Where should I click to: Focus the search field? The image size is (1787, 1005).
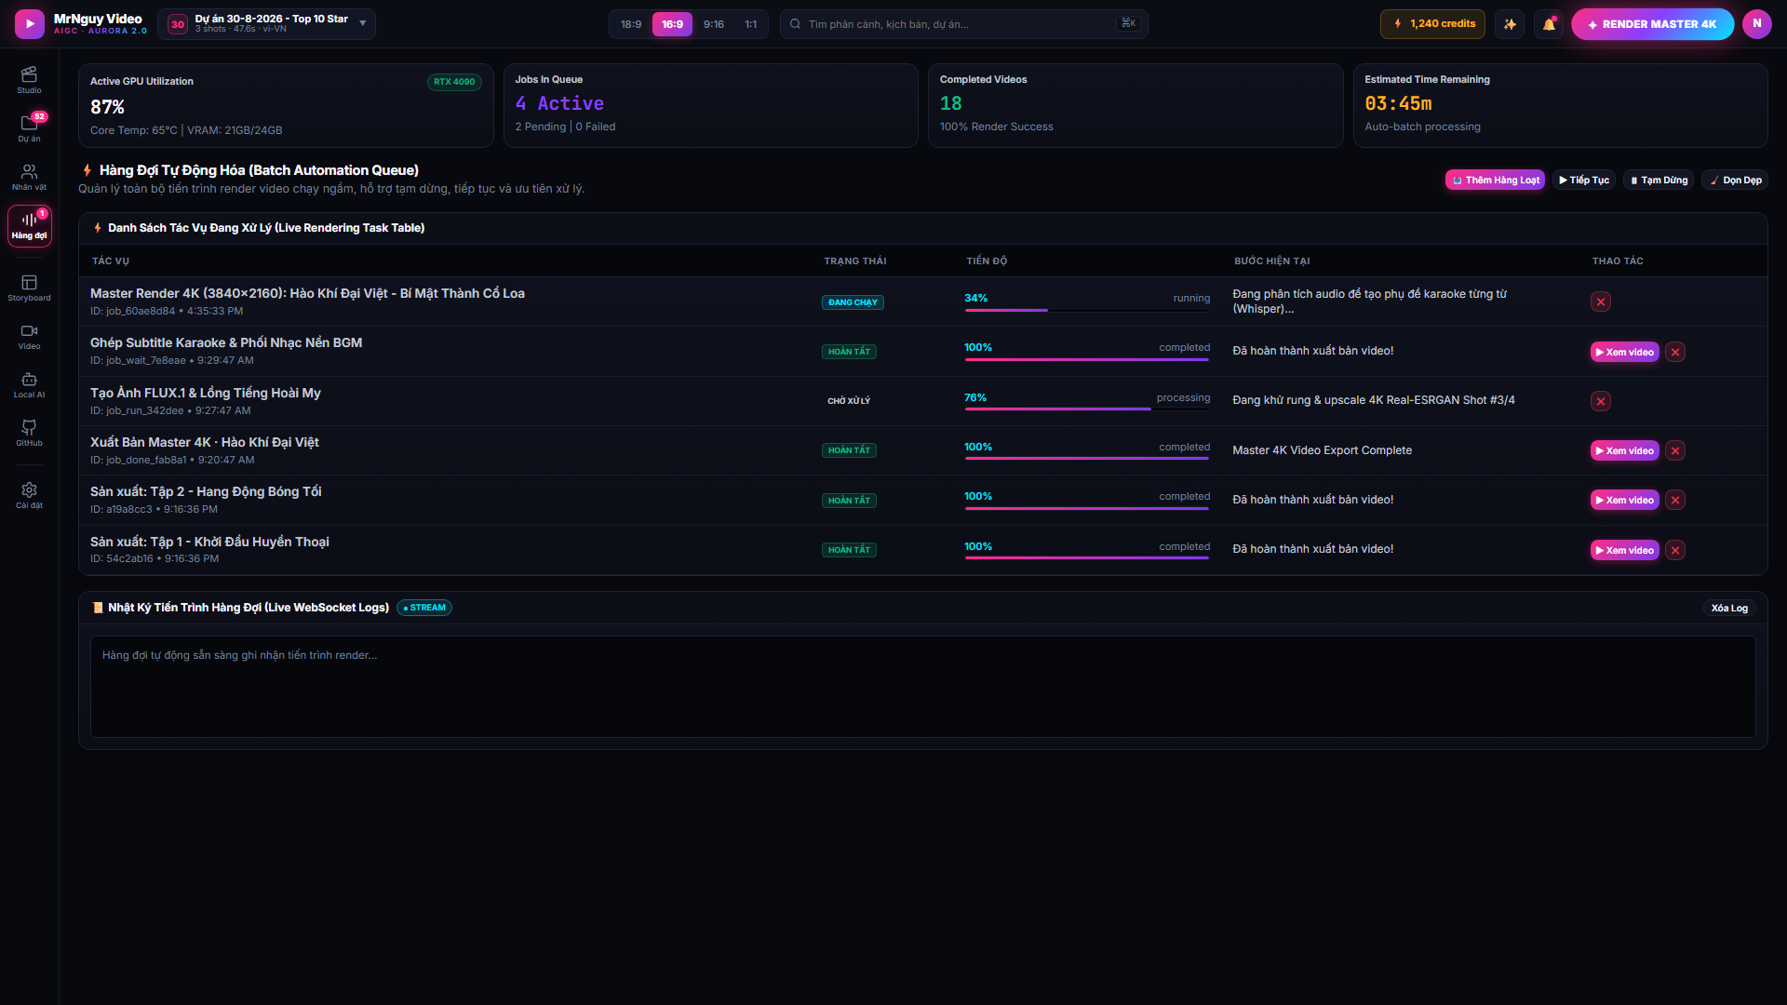[x=963, y=24]
